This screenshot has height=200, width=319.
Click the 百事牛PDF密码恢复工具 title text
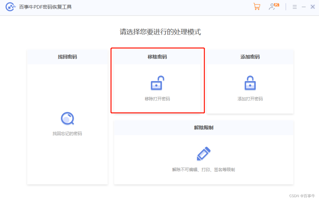pos(45,7)
